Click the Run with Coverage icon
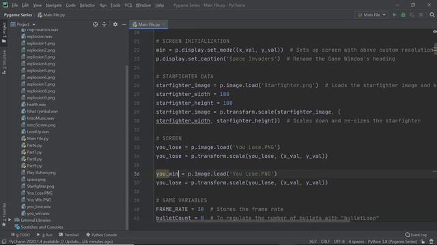The height and width of the screenshot is (245, 437). click(412, 15)
